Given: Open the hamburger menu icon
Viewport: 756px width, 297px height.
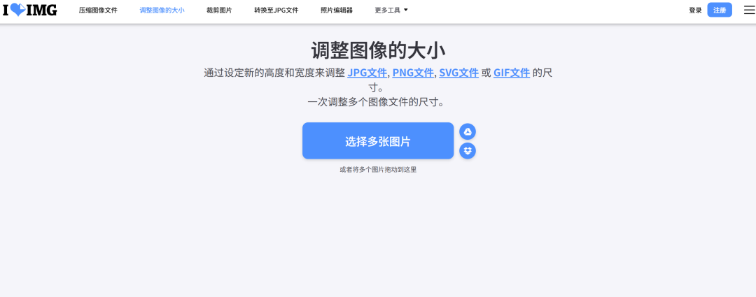Looking at the screenshot, I should point(749,10).
